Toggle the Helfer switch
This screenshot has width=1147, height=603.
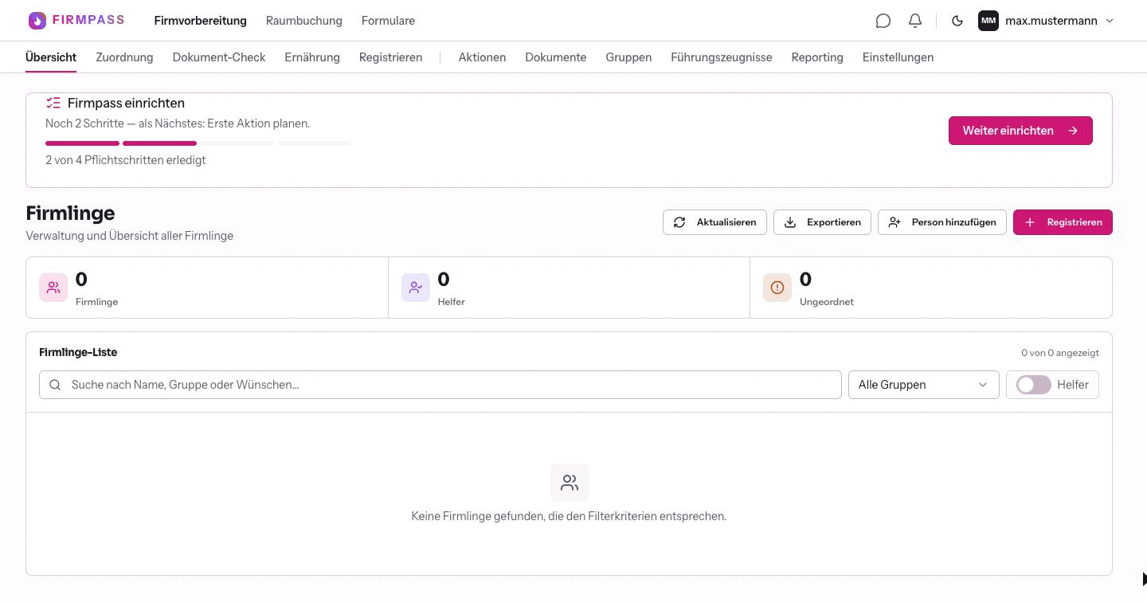[1034, 385]
